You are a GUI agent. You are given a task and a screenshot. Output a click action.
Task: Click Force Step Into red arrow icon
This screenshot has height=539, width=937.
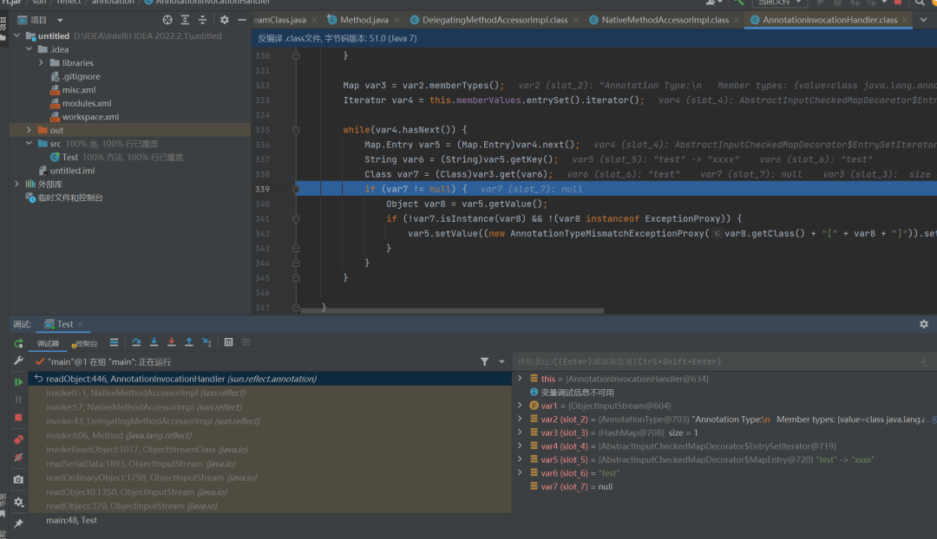pos(172,342)
